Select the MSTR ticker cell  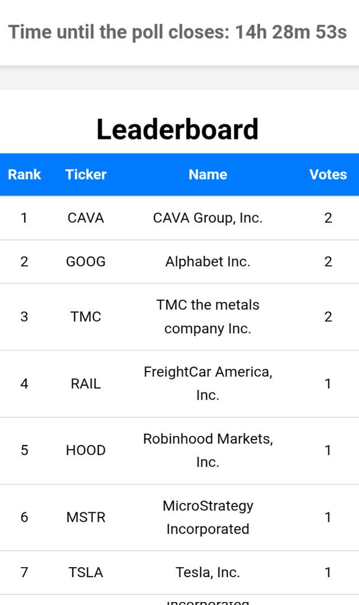(x=86, y=517)
